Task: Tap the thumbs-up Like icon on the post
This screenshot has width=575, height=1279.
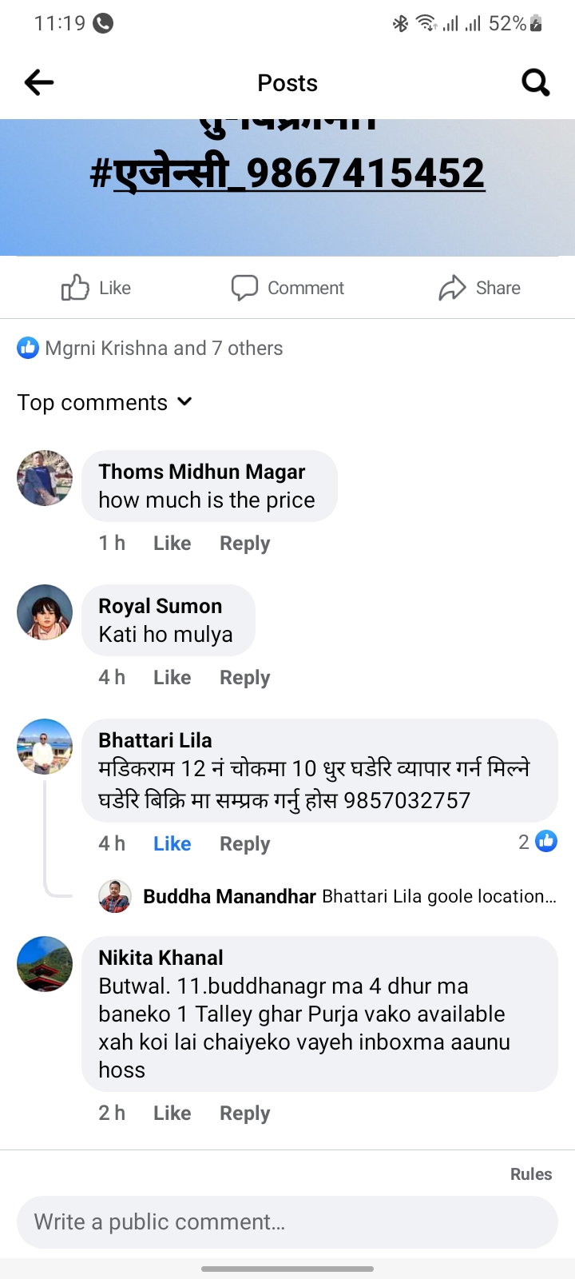Action: coord(76,288)
